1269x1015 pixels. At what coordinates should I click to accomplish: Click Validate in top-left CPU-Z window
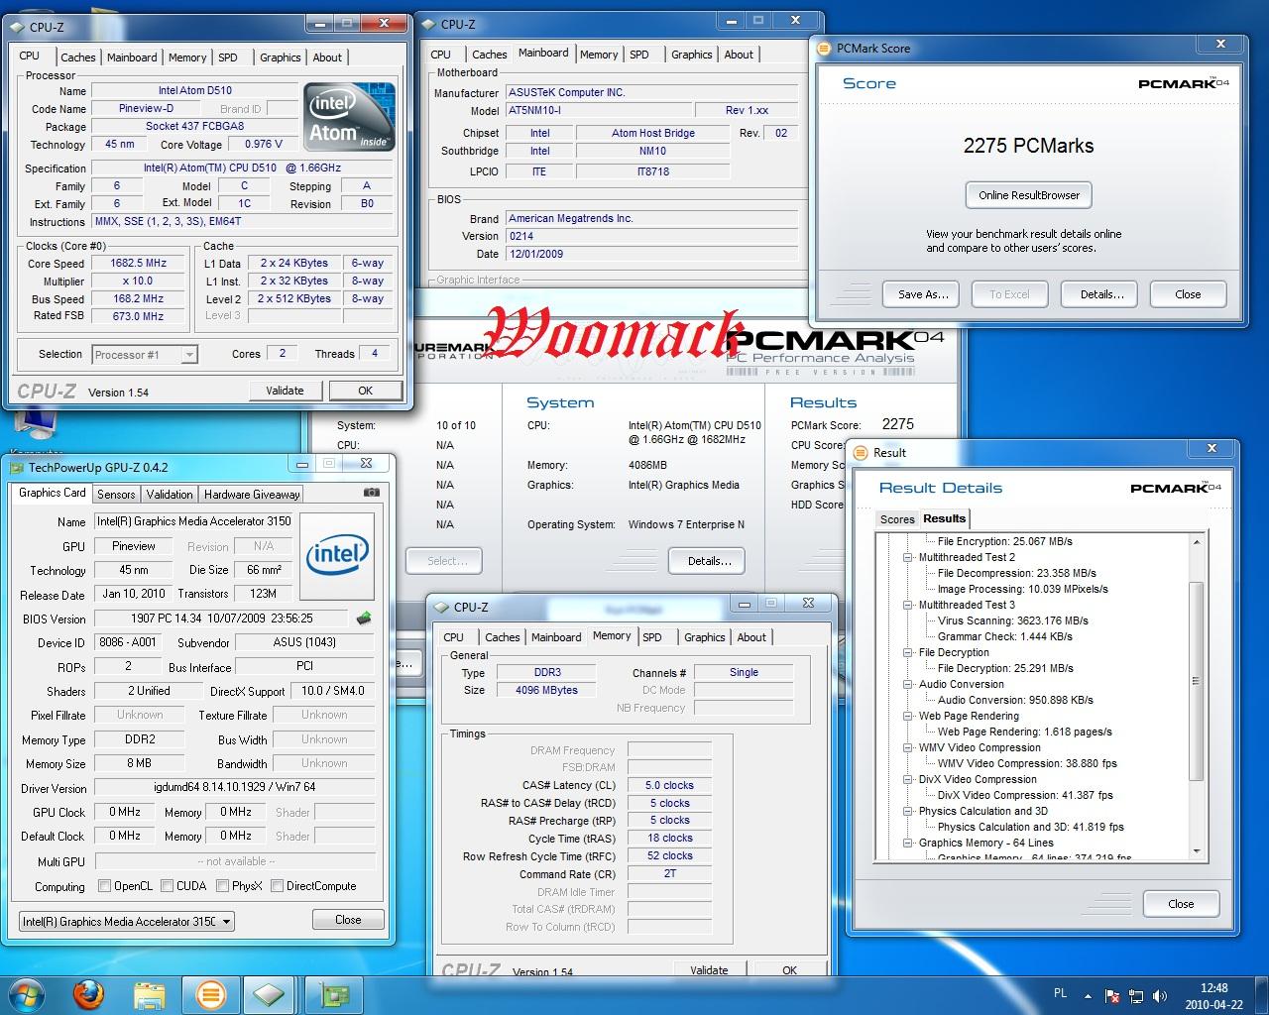[x=285, y=391]
